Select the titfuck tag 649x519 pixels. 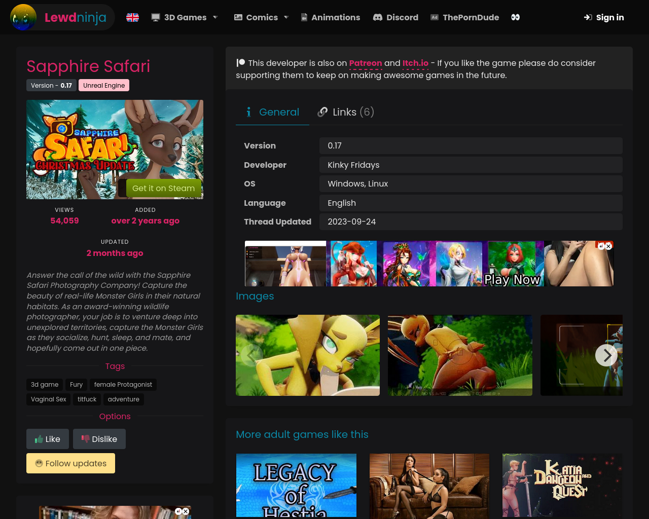[87, 399]
